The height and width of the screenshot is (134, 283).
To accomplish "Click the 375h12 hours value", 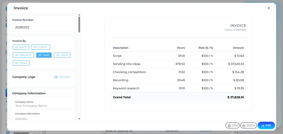I will (180, 64).
